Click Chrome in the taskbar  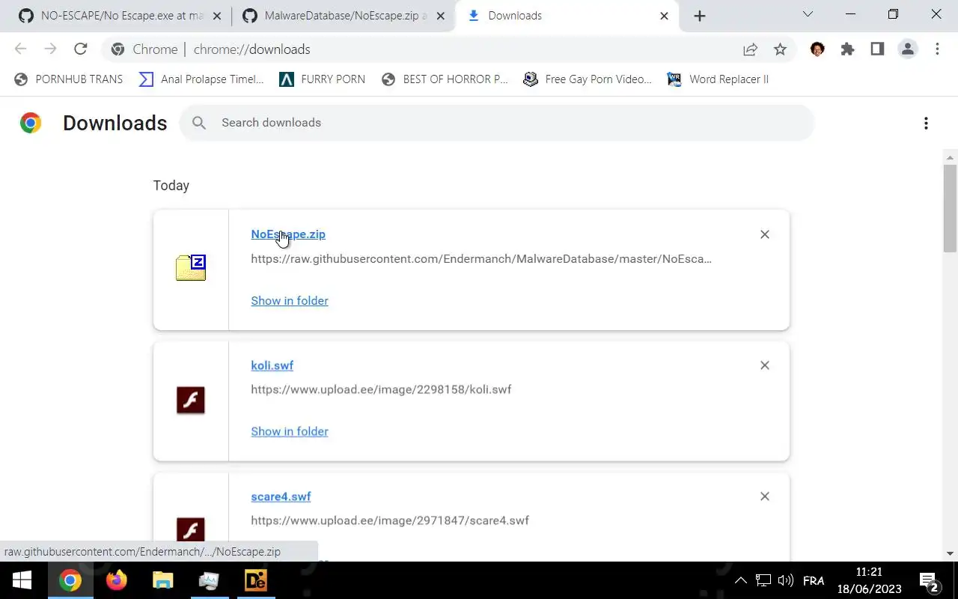(x=70, y=580)
